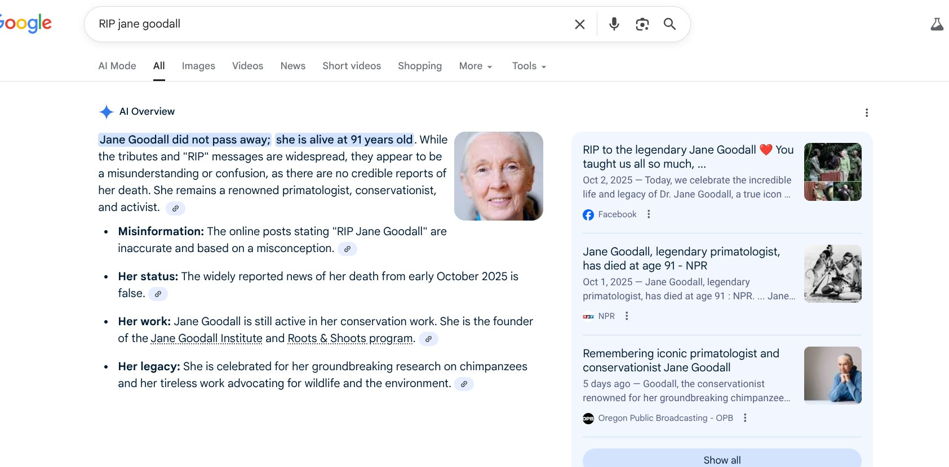949x467 pixels.
Task: Submit search with the magnifying glass icon
Action: coord(669,24)
